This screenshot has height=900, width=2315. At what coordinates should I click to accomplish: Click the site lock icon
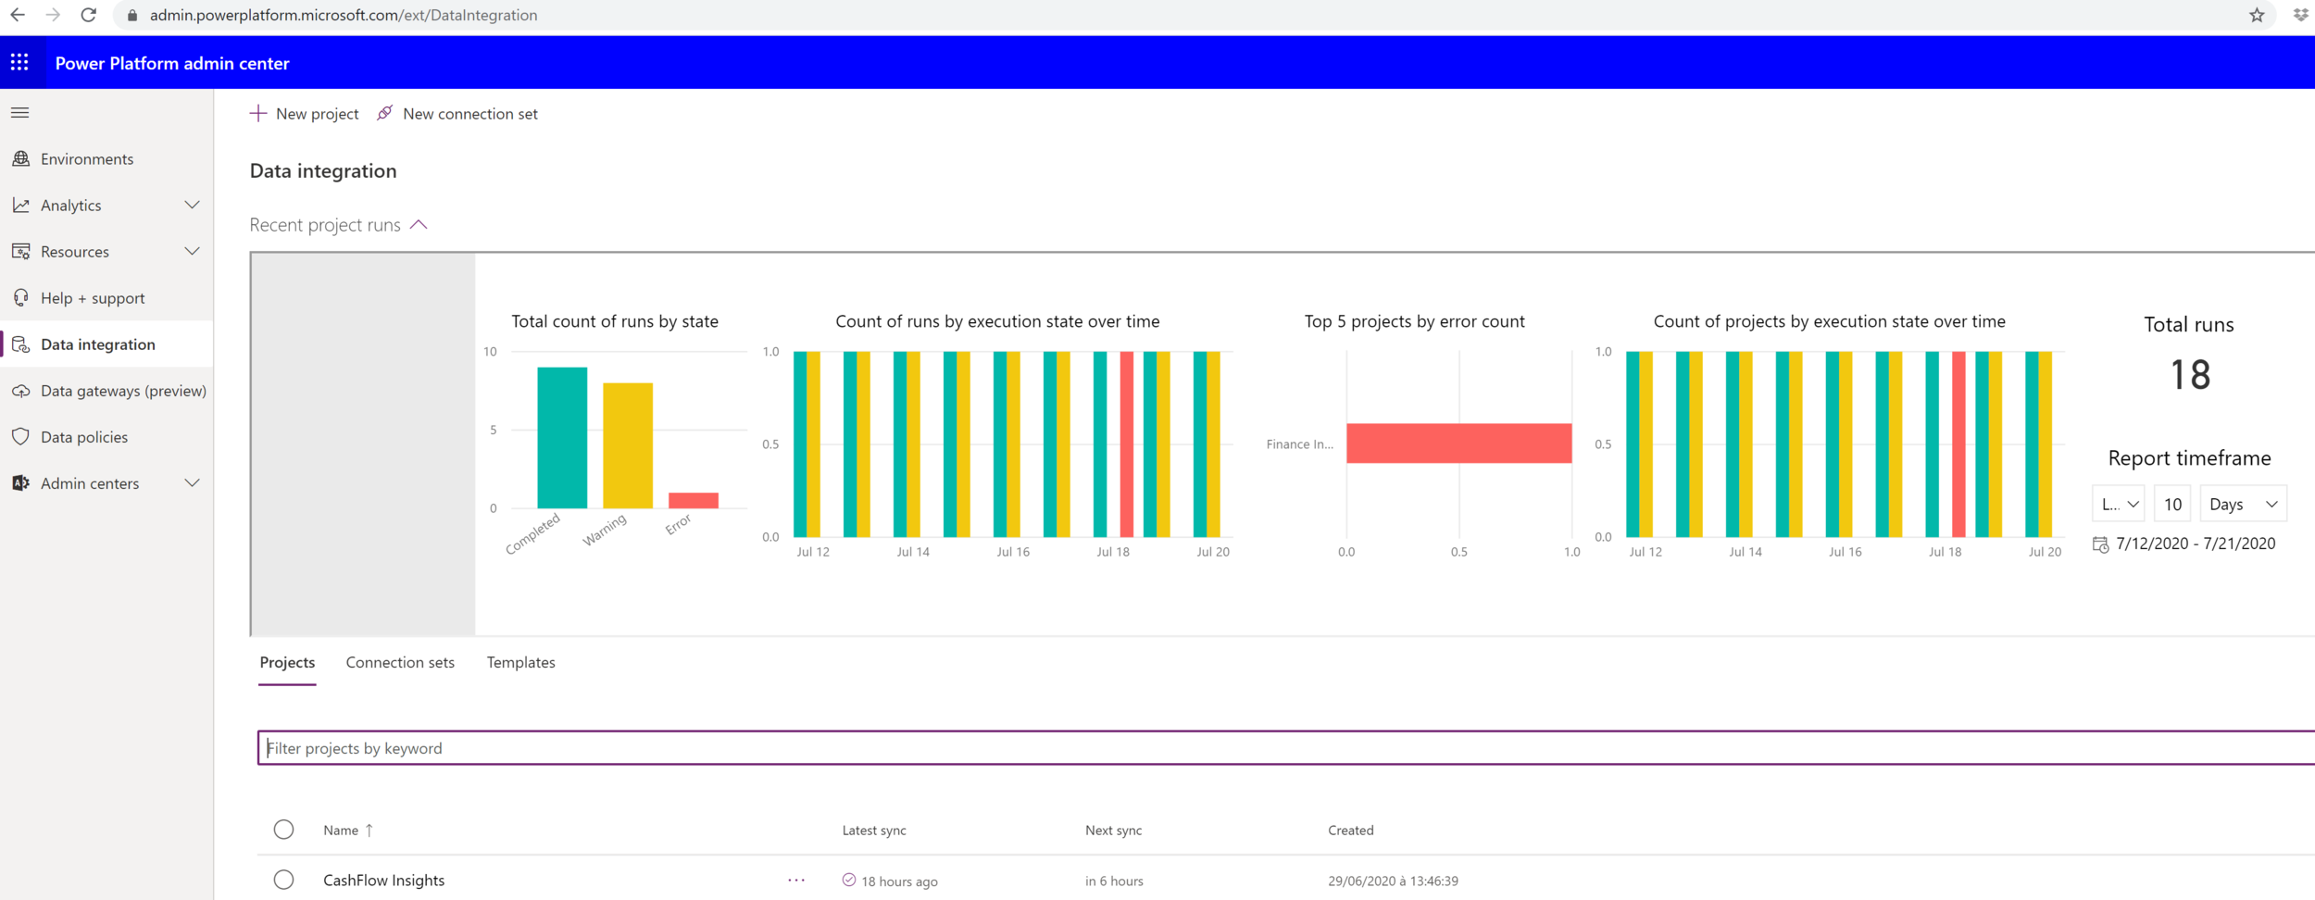point(131,15)
